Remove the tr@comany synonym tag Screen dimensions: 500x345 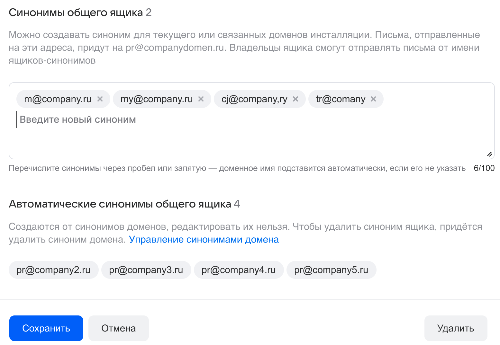[x=373, y=99]
